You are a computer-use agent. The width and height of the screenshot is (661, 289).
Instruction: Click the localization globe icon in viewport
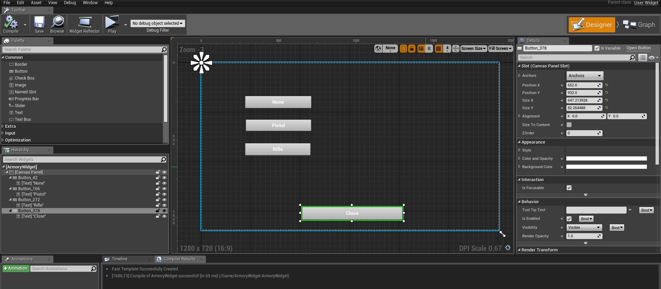coord(378,49)
